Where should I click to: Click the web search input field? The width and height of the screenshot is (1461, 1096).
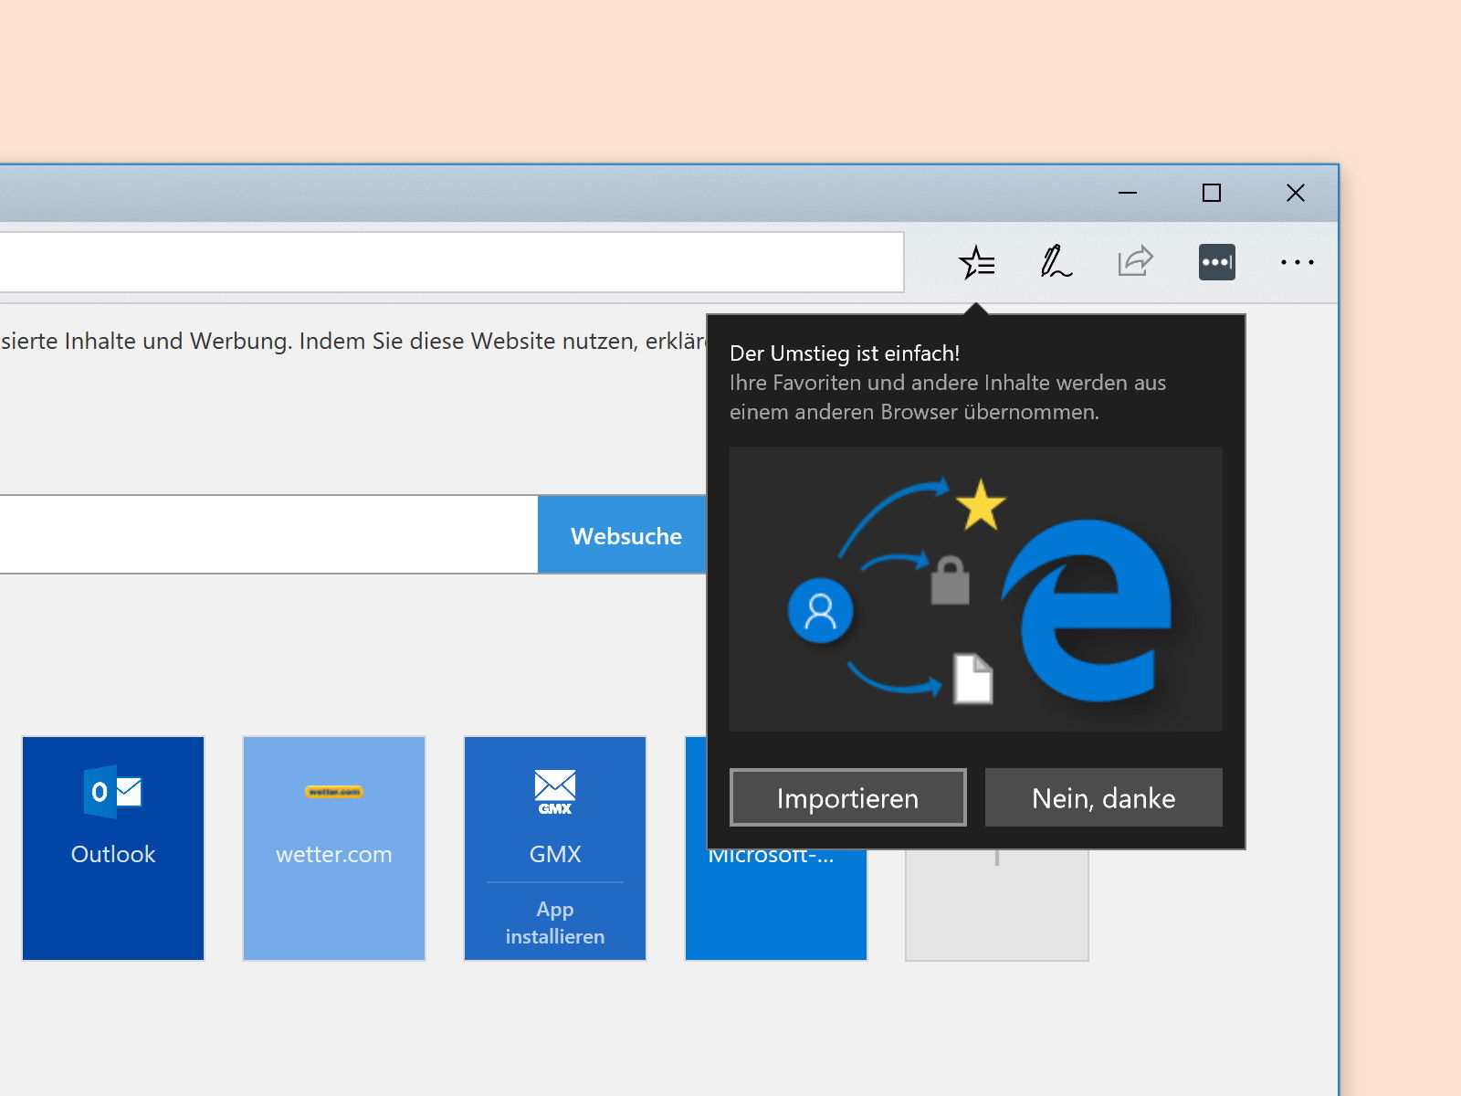pyautogui.click(x=268, y=535)
